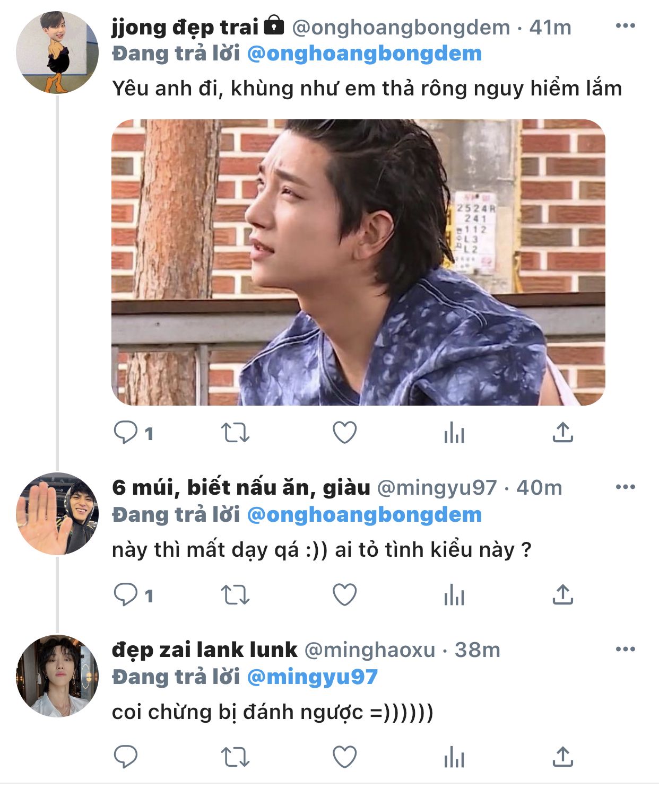This screenshot has width=659, height=789.
Task: Share the jjong đẹp trai photo tweet
Action: point(563,433)
